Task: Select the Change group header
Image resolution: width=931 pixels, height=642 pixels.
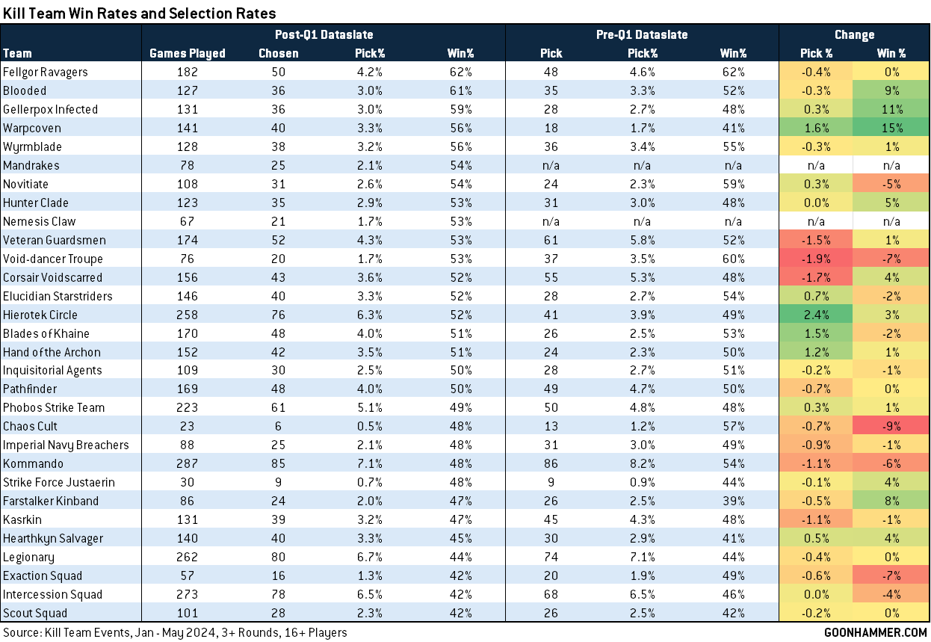Action: click(854, 34)
